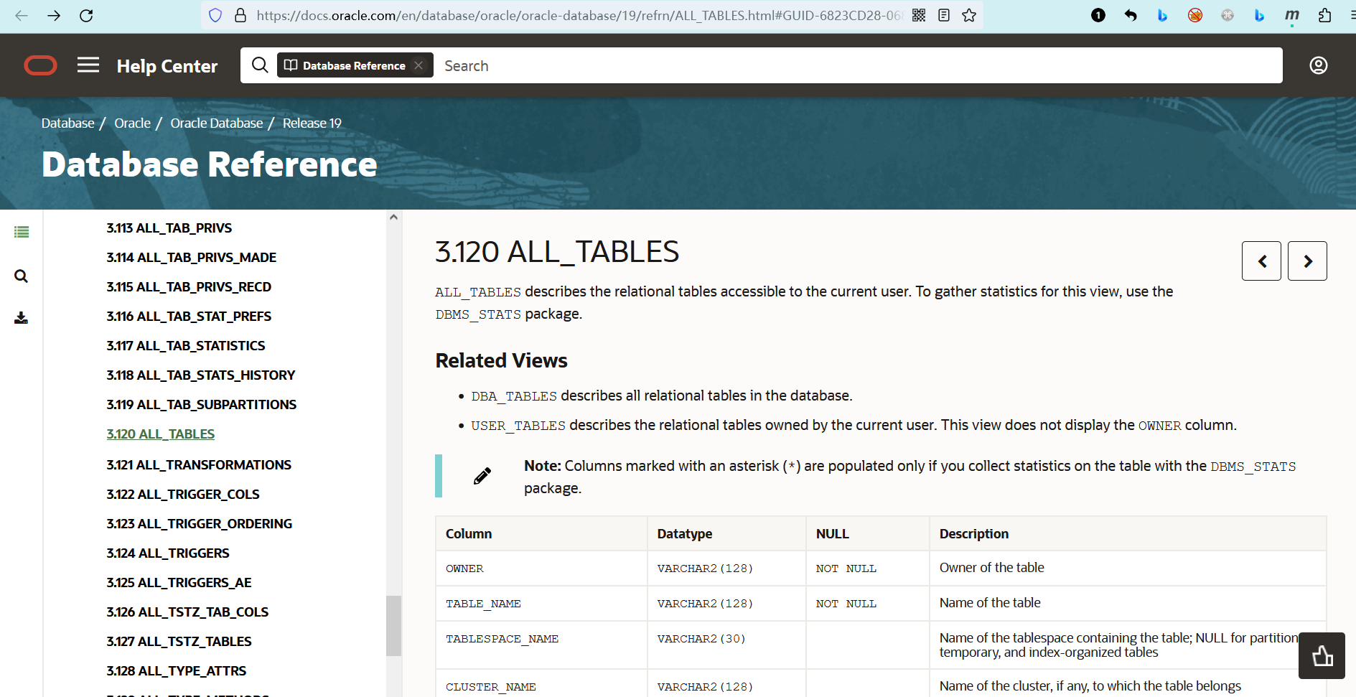Click the user account profile icon
Viewport: 1356px width, 697px height.
1318,65
